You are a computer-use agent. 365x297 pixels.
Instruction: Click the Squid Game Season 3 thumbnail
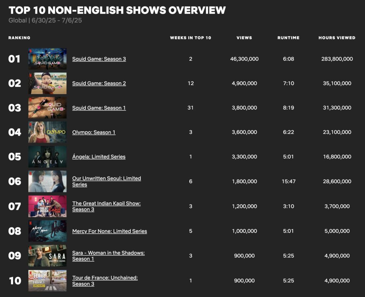(48, 59)
